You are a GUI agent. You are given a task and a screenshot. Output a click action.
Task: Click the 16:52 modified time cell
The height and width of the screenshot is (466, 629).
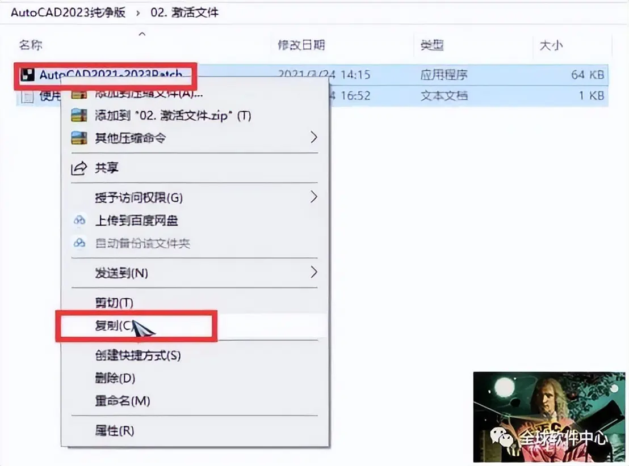tap(355, 96)
